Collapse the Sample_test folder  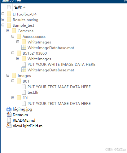coord(3,25)
